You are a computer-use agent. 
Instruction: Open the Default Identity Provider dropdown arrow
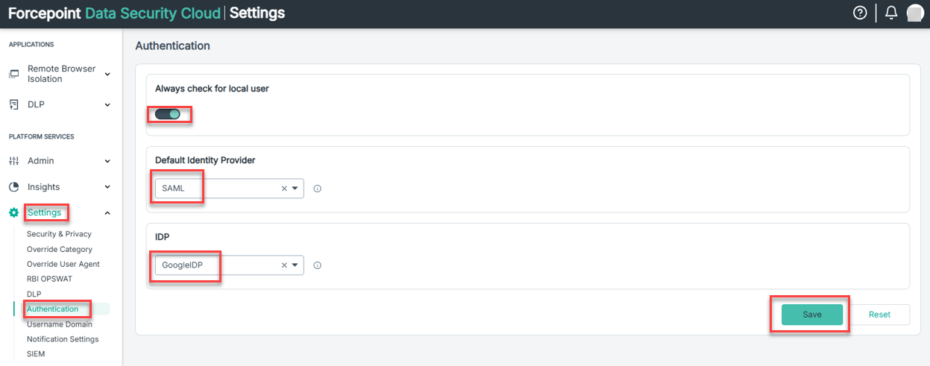click(295, 189)
